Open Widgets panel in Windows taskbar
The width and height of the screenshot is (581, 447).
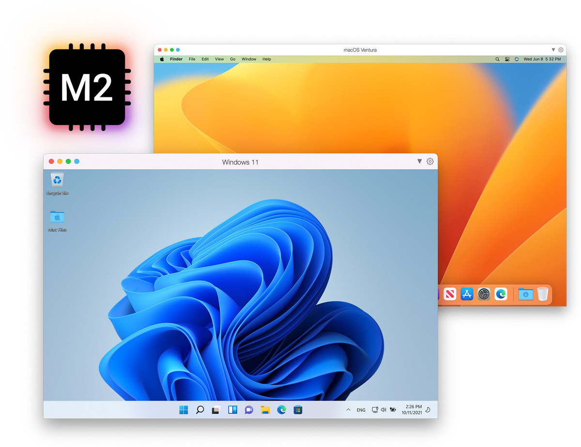click(x=232, y=410)
